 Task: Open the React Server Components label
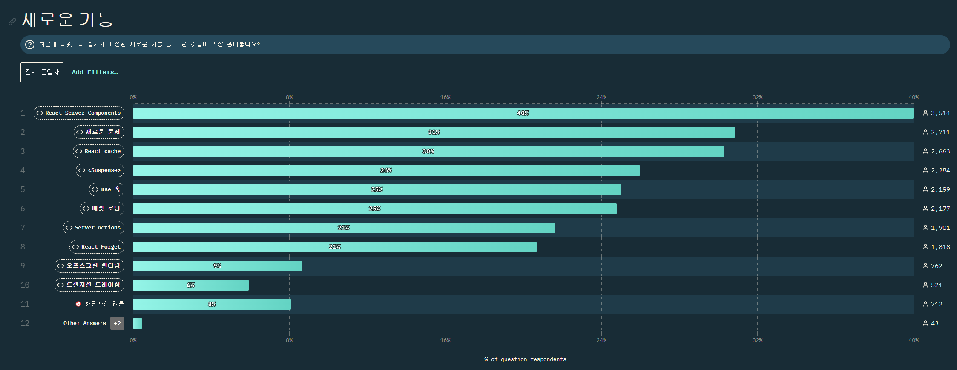79,113
